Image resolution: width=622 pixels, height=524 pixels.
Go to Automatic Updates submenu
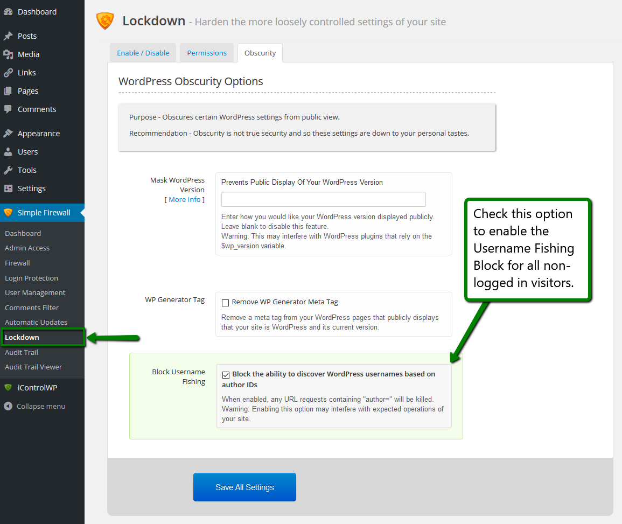click(x=36, y=323)
